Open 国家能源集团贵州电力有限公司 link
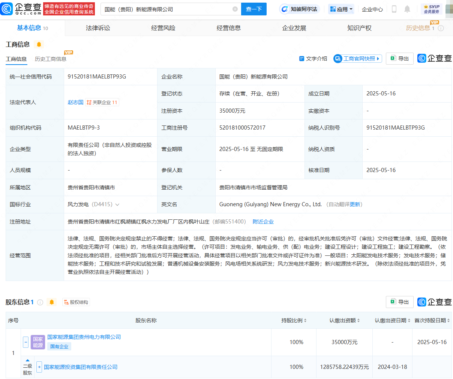This screenshot has width=453, height=379. coord(84,337)
